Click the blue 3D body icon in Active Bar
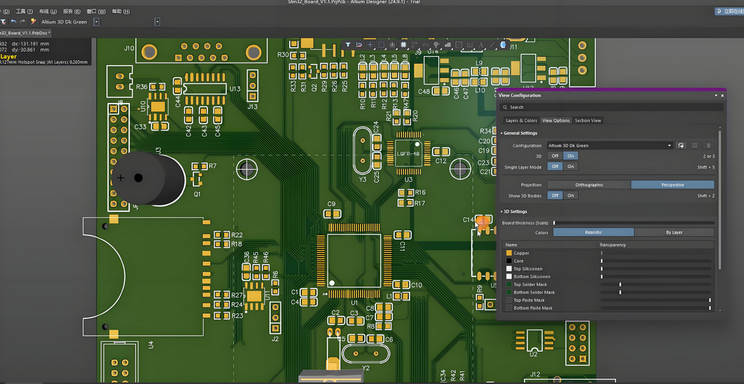744x384 pixels. pyautogui.click(x=503, y=45)
